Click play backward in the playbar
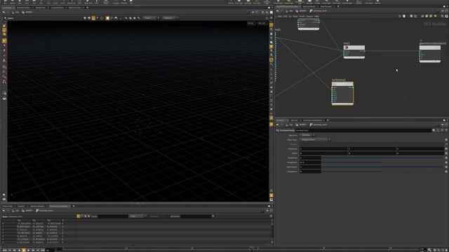The height and width of the screenshot is (252, 449). point(19,250)
